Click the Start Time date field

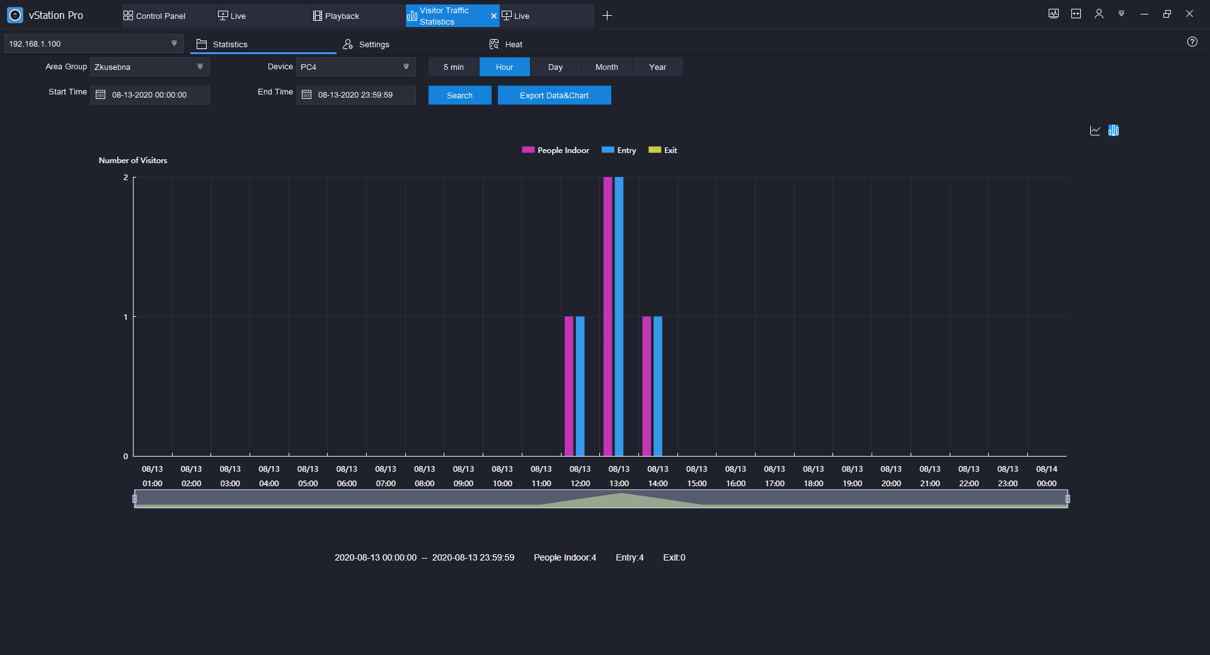point(150,94)
